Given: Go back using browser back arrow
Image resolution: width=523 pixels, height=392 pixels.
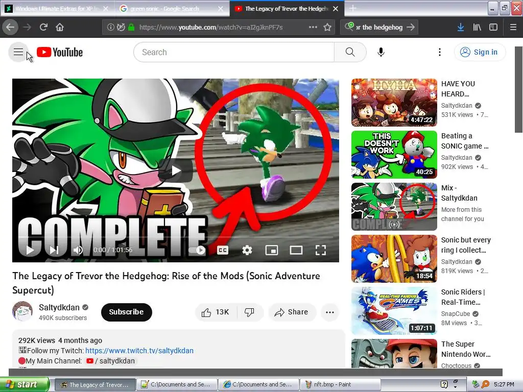Looking at the screenshot, I should click(x=10, y=27).
